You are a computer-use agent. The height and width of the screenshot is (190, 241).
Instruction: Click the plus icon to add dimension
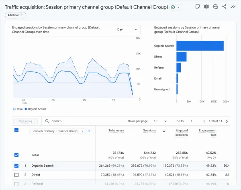coord(89,131)
